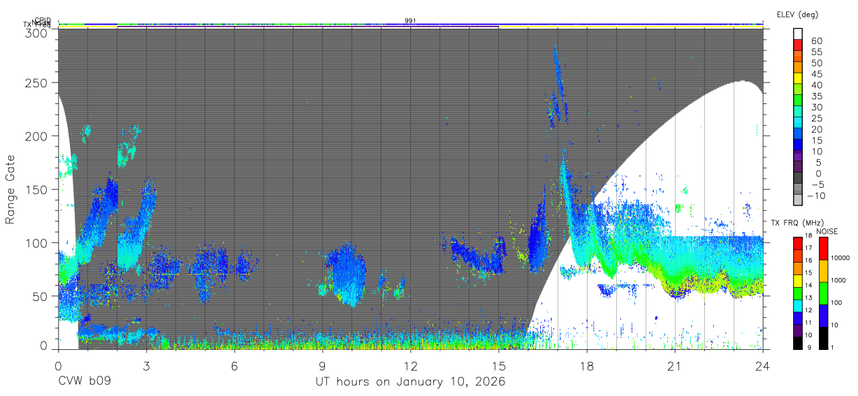This screenshot has height=396, width=858.
Task: Click the 'NOISE' legend title
Action: pos(827,231)
